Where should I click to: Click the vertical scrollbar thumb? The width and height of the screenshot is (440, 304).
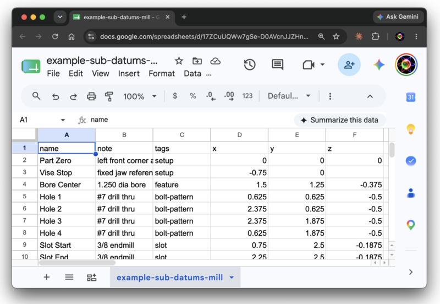(392, 150)
